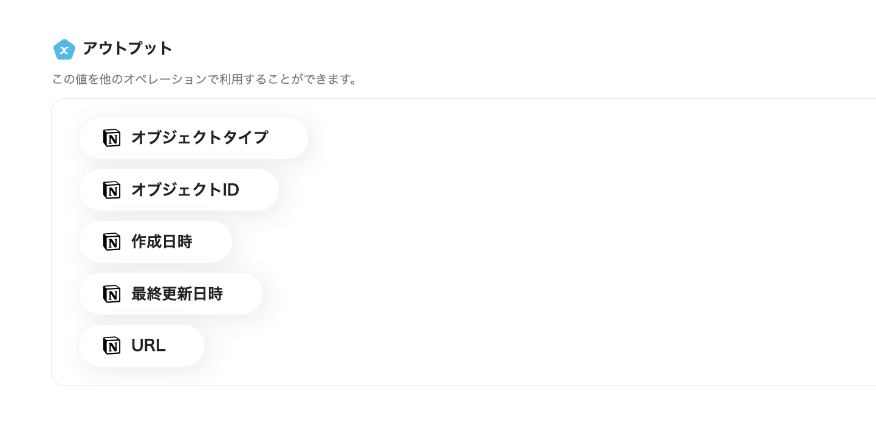
Task: Click blue pentagon icon beside アウトプット
Action: point(64,49)
